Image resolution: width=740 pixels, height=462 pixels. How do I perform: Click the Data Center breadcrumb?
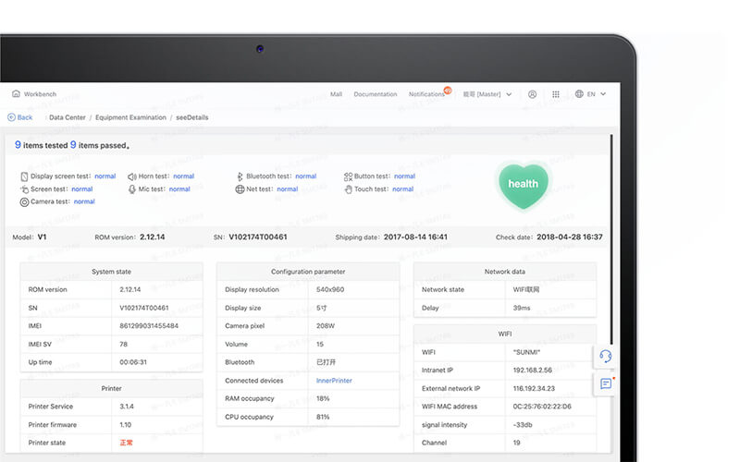click(68, 117)
